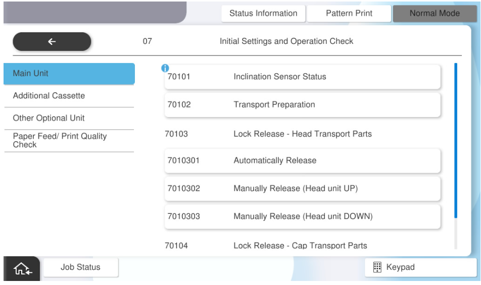
Task: Click the blue info icon
Action: click(165, 68)
